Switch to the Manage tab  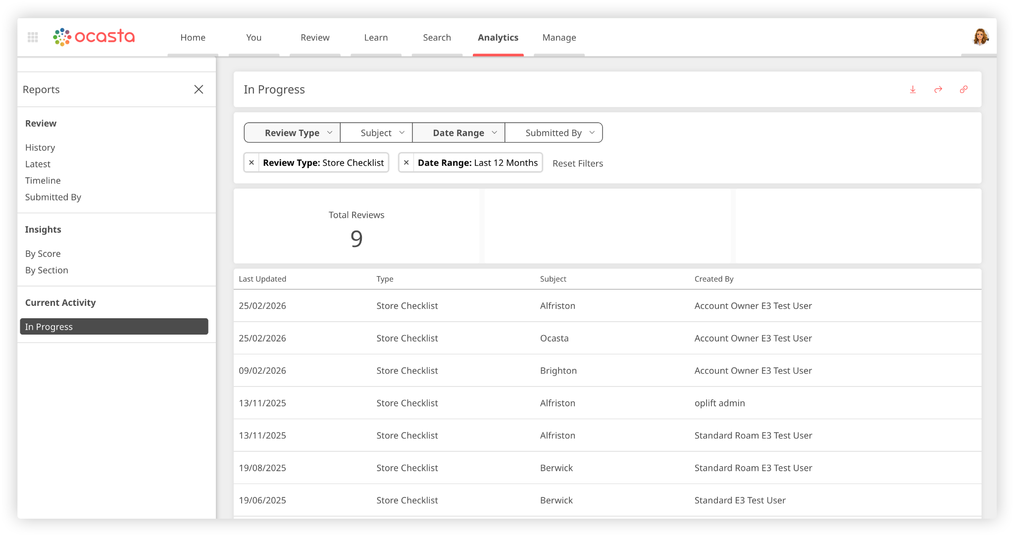559,38
